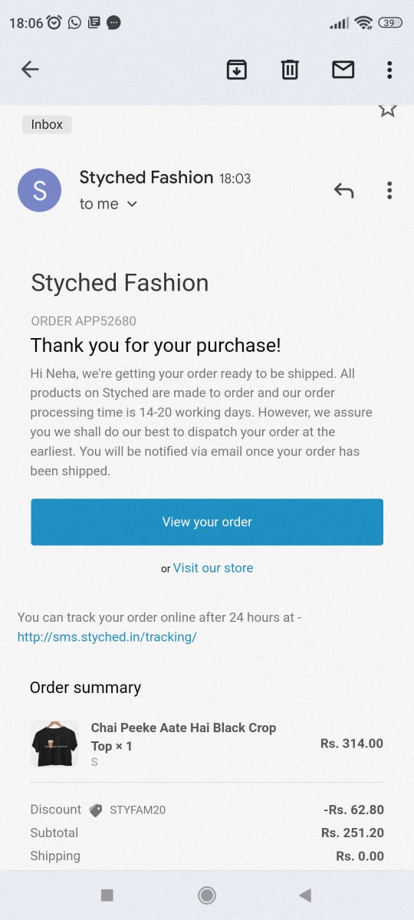The height and width of the screenshot is (920, 414).
Task: Tap the Styched Fashion sender name
Action: [146, 178]
